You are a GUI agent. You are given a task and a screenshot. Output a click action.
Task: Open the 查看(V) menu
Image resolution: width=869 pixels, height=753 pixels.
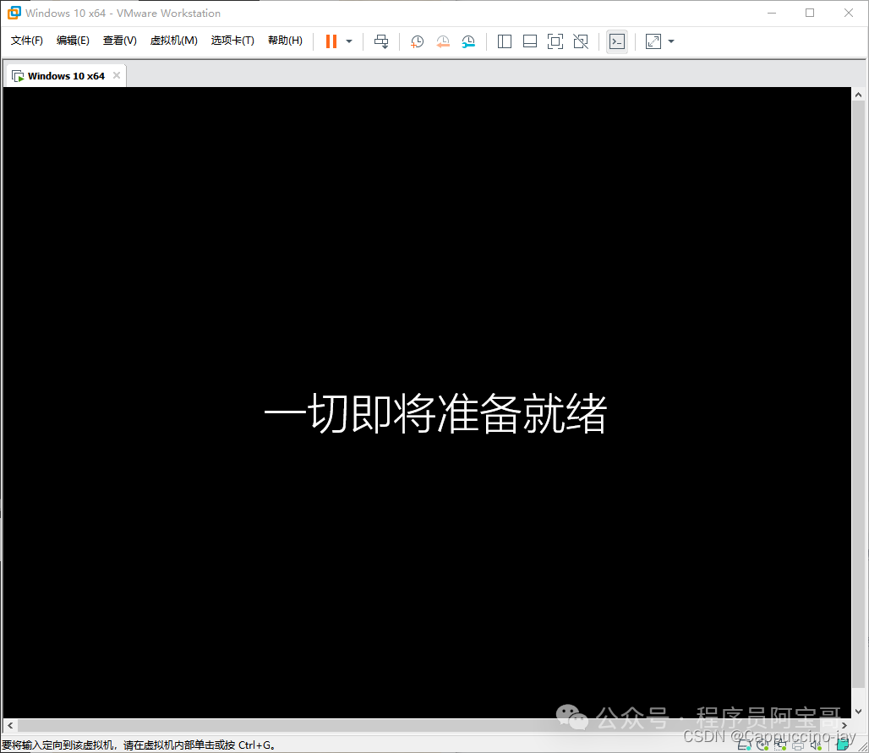point(120,41)
